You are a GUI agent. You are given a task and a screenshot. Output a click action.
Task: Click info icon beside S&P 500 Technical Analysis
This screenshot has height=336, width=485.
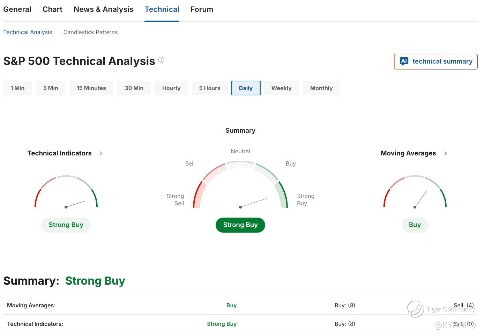tap(161, 60)
